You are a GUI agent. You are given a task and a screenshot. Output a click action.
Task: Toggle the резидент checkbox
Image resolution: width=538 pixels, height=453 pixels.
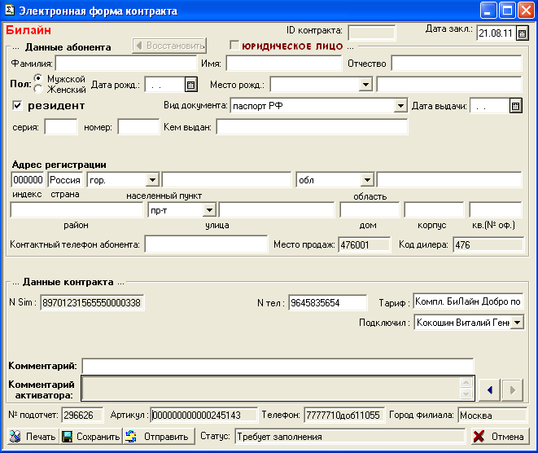click(x=17, y=105)
